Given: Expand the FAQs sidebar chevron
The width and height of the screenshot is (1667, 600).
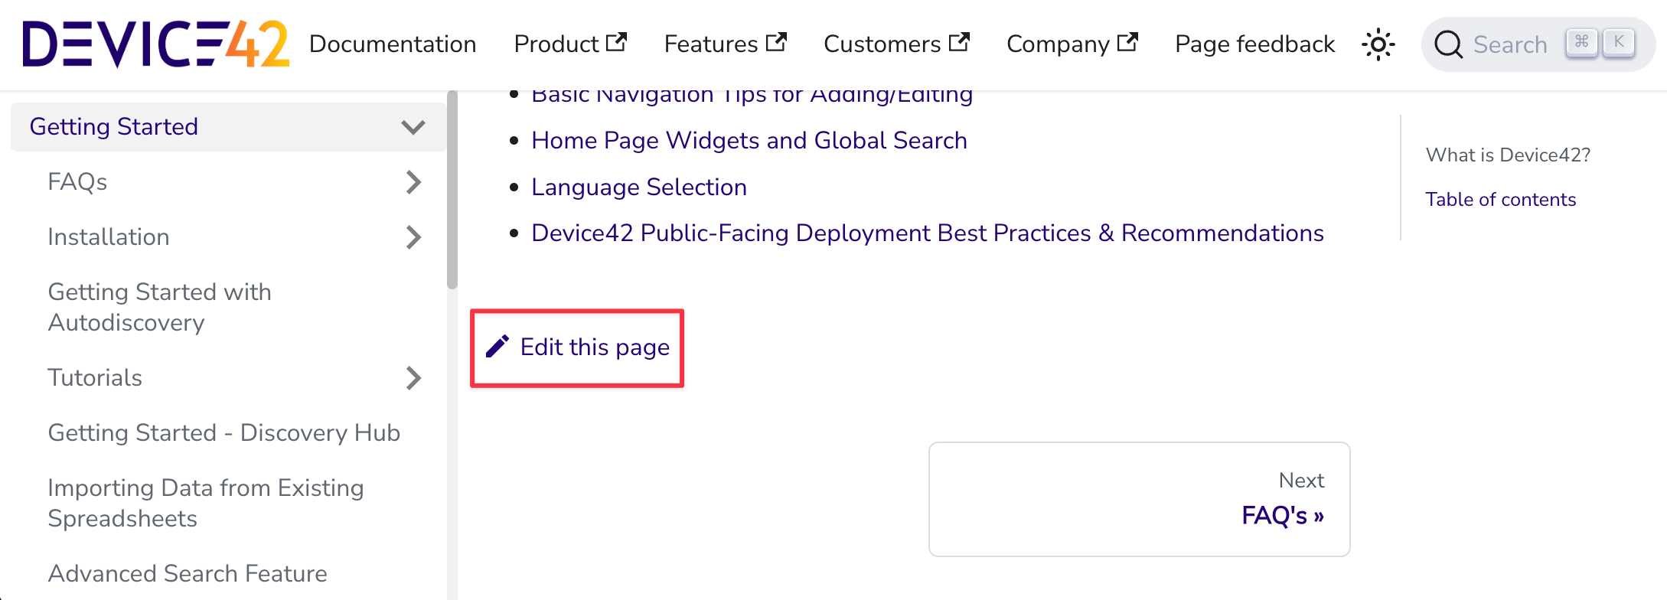Looking at the screenshot, I should coord(413,182).
